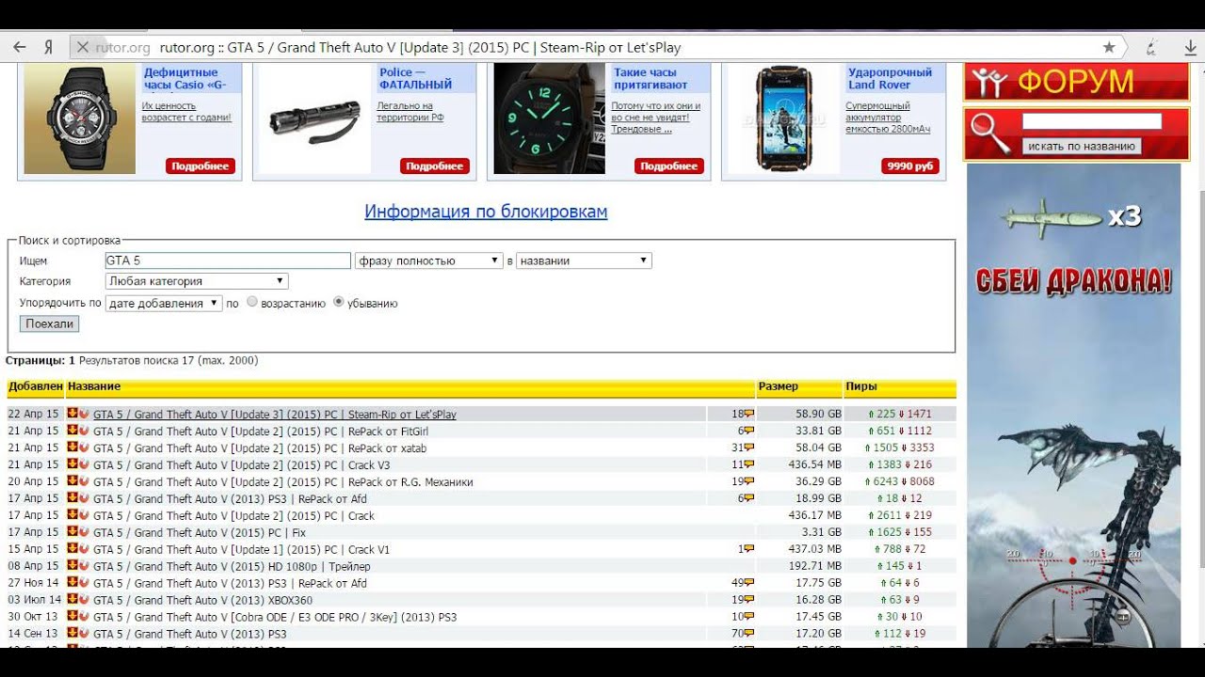Open the ФОРУМ banner button
The width and height of the screenshot is (1205, 677).
(1076, 82)
